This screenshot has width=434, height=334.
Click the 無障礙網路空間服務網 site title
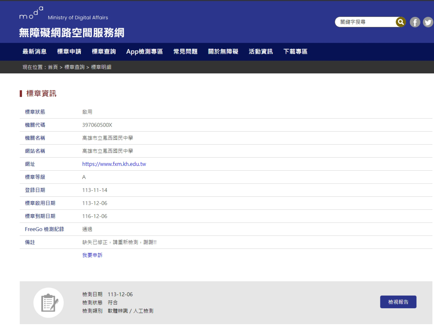click(x=72, y=33)
